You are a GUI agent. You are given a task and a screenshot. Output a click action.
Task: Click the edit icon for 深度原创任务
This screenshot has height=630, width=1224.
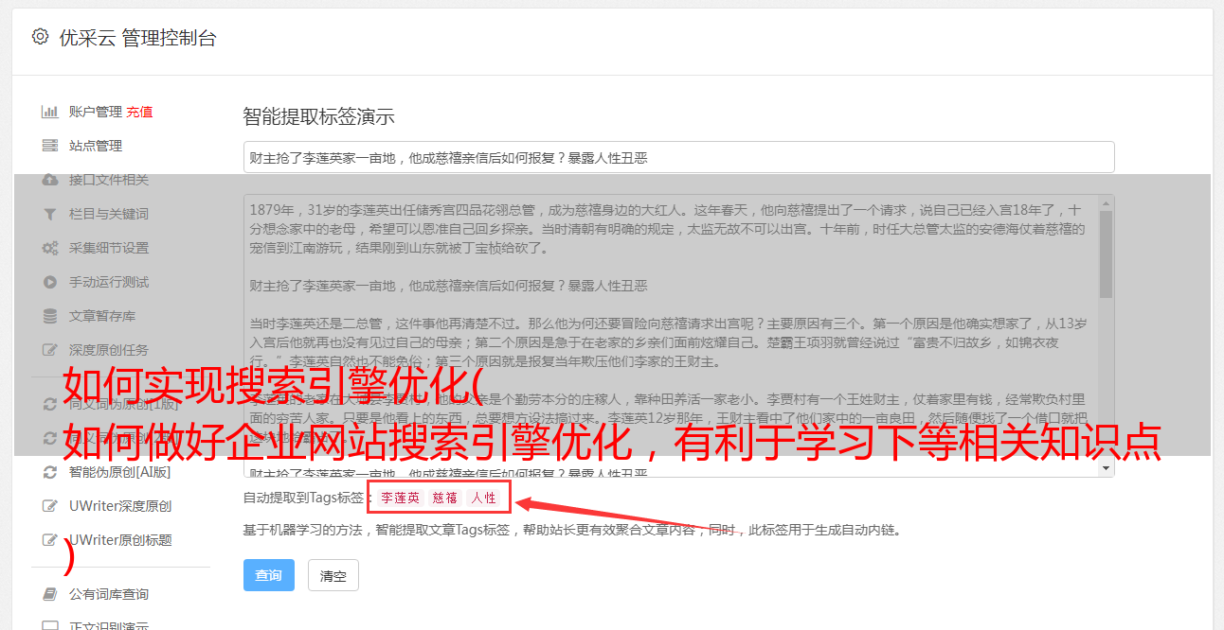coord(49,350)
